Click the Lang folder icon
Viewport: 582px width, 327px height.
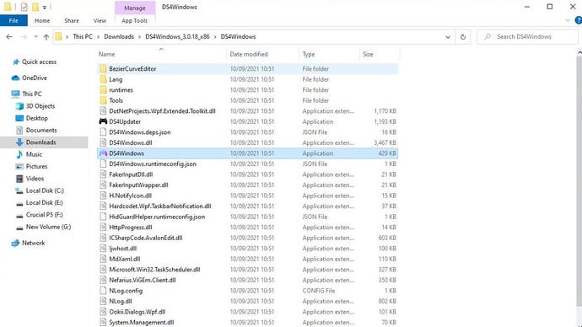(x=103, y=79)
